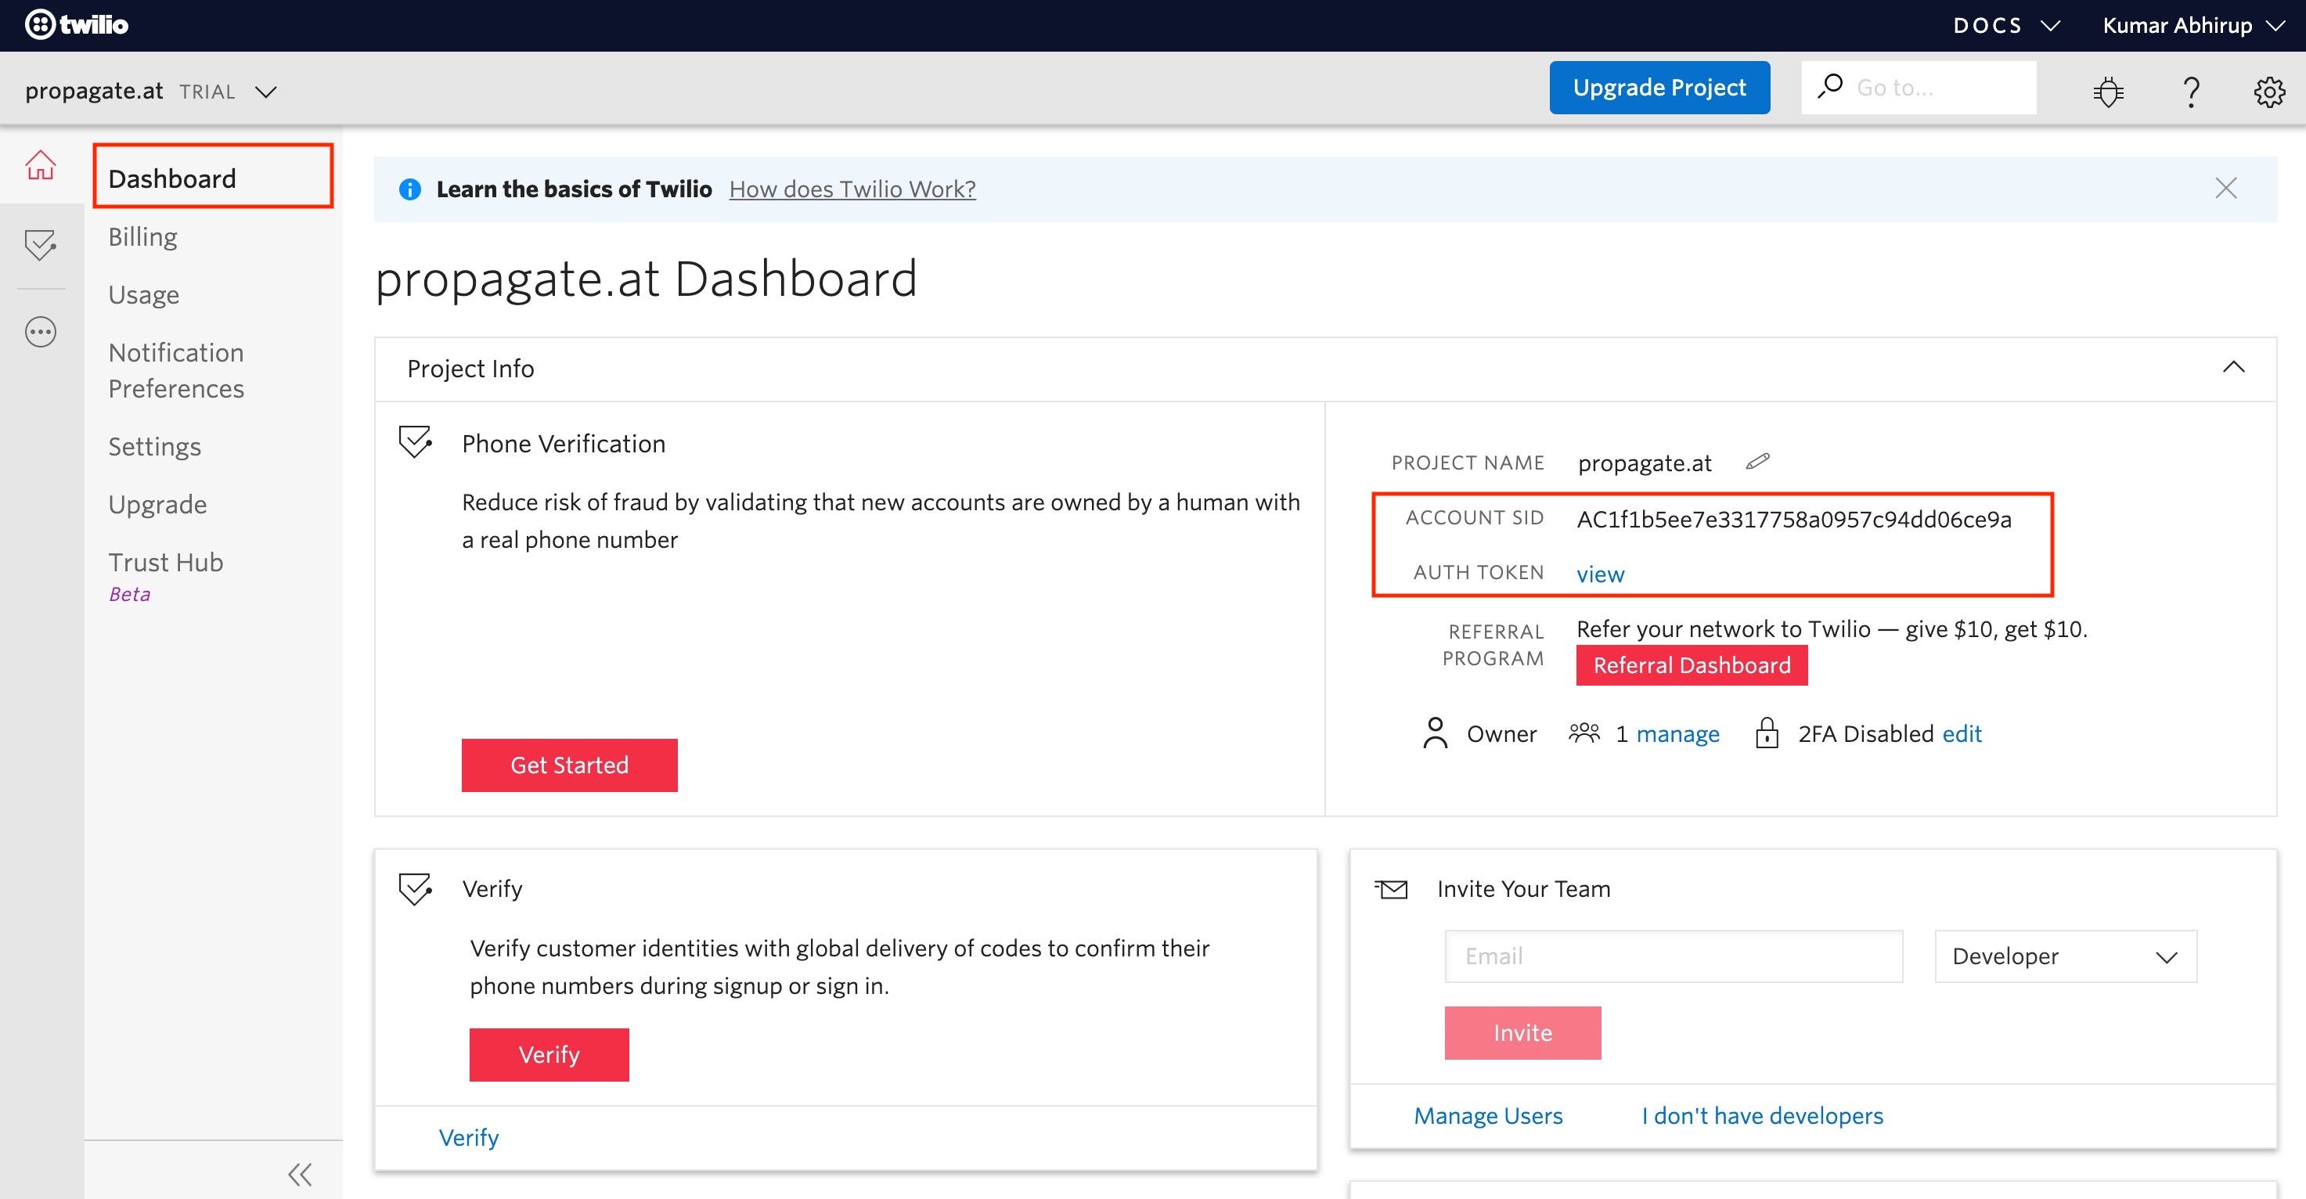This screenshot has height=1199, width=2306.
Task: Edit project name with pencil icon
Action: click(x=1757, y=462)
